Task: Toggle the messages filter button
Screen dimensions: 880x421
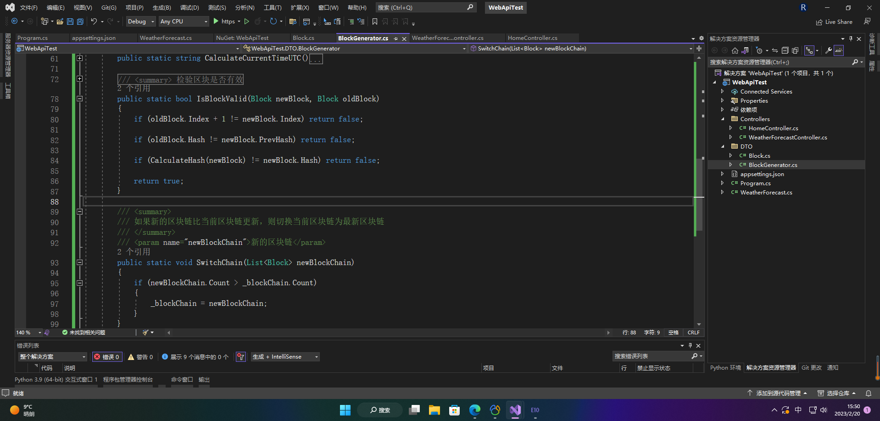Action: tap(195, 357)
